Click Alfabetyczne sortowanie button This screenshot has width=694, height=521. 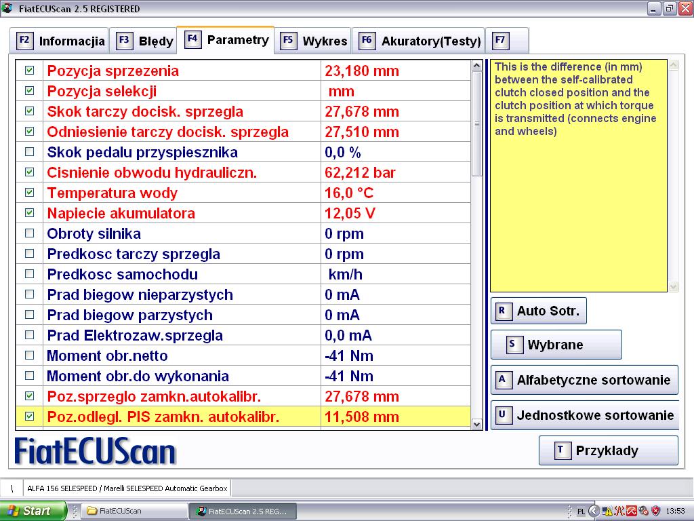pyautogui.click(x=584, y=380)
